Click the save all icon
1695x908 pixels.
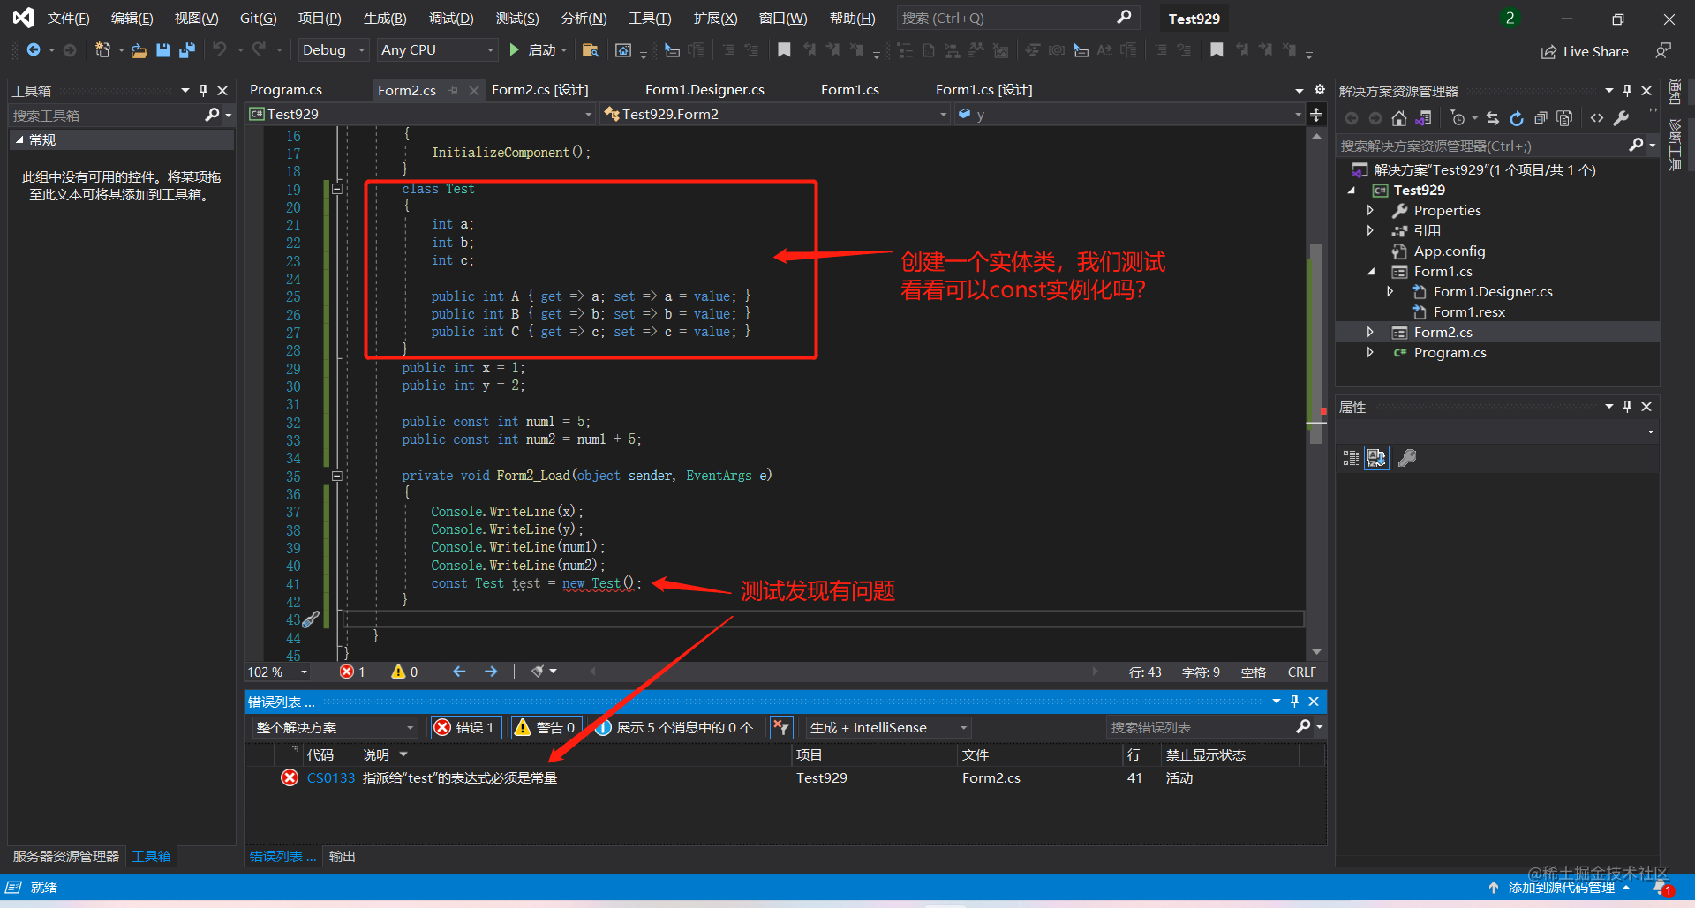[186, 50]
